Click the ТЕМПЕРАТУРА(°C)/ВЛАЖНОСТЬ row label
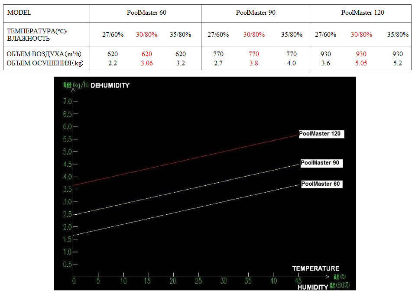Image resolution: width=415 pixels, height=294 pixels. [37, 35]
